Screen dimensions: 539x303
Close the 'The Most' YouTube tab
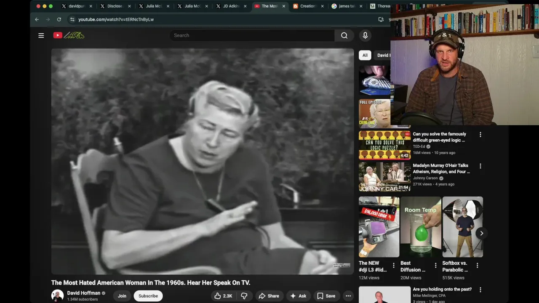[283, 6]
